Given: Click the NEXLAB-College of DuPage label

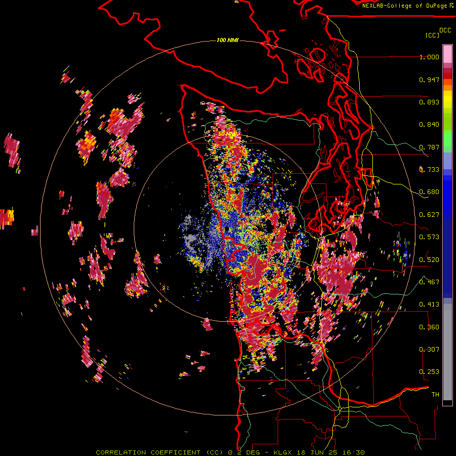Looking at the screenshot, I should [x=405, y=6].
